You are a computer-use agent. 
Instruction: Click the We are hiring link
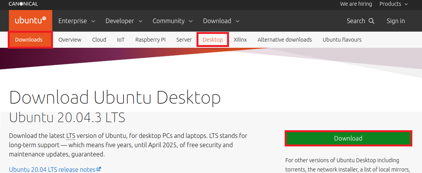[x=356, y=4]
